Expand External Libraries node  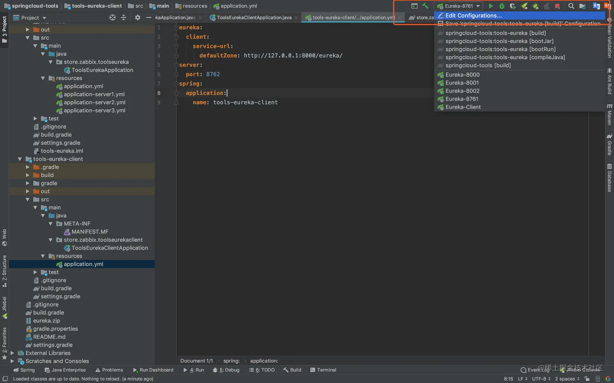point(12,353)
